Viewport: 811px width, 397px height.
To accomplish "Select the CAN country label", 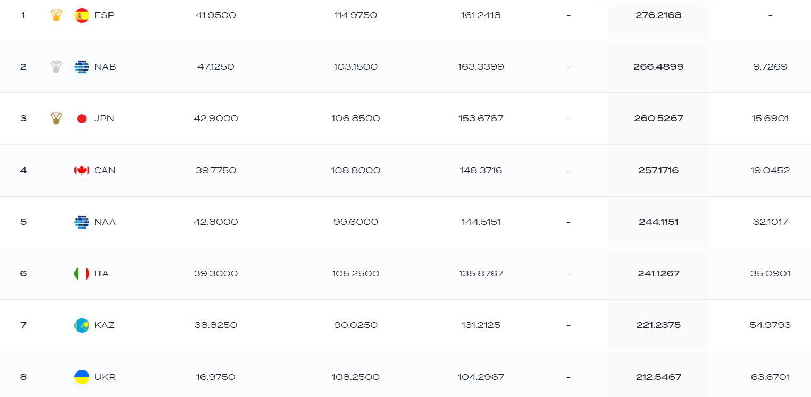I will pyautogui.click(x=105, y=171).
